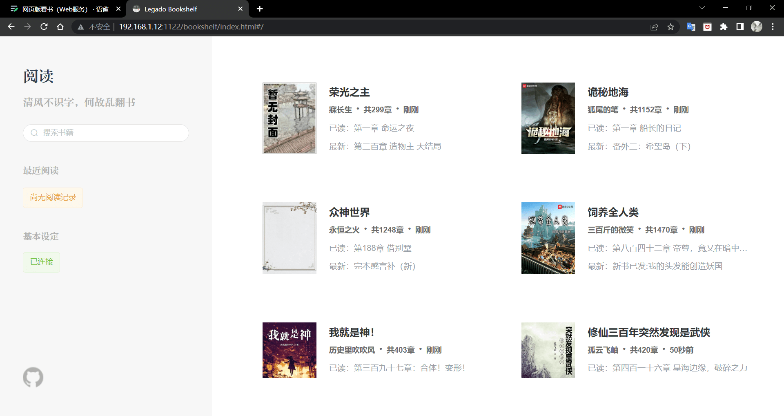Click the 已连接 connection status button
This screenshot has width=784, height=416.
coord(42,262)
